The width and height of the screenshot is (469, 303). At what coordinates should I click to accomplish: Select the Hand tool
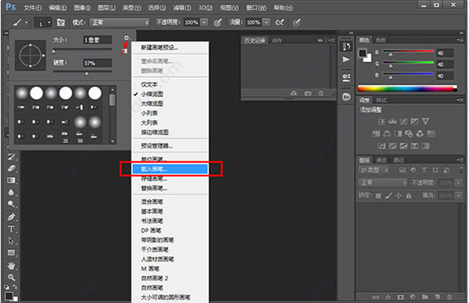click(x=12, y=266)
